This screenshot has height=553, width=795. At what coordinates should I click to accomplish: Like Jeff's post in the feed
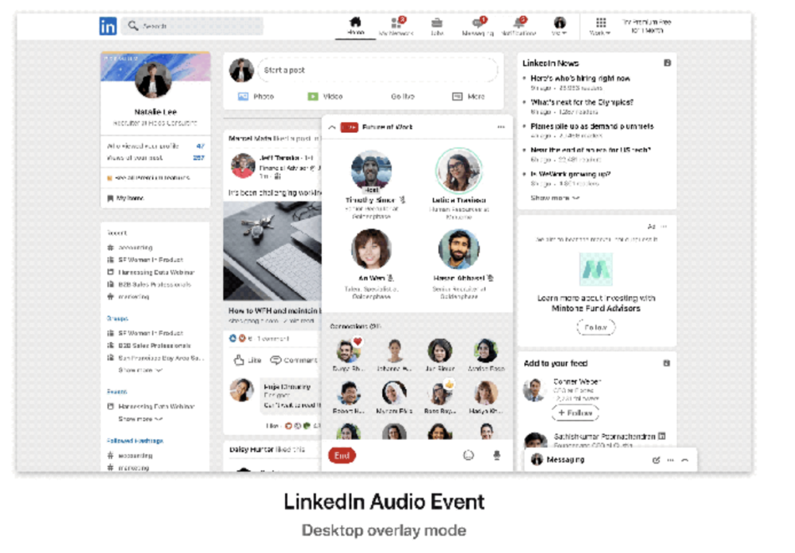(248, 360)
